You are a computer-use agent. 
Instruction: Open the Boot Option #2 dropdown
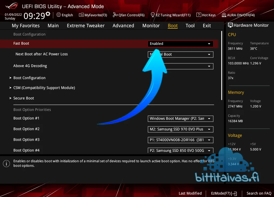181,129
